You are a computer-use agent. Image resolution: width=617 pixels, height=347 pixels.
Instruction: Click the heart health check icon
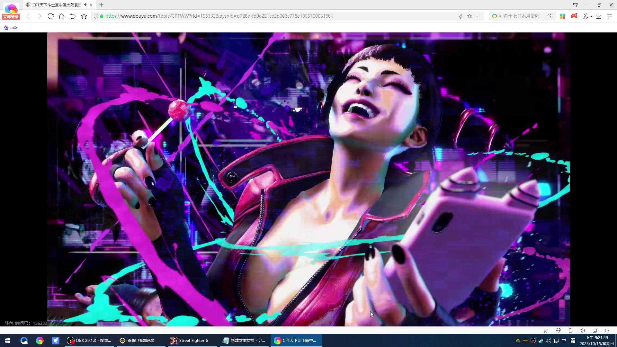pyautogui.click(x=558, y=331)
